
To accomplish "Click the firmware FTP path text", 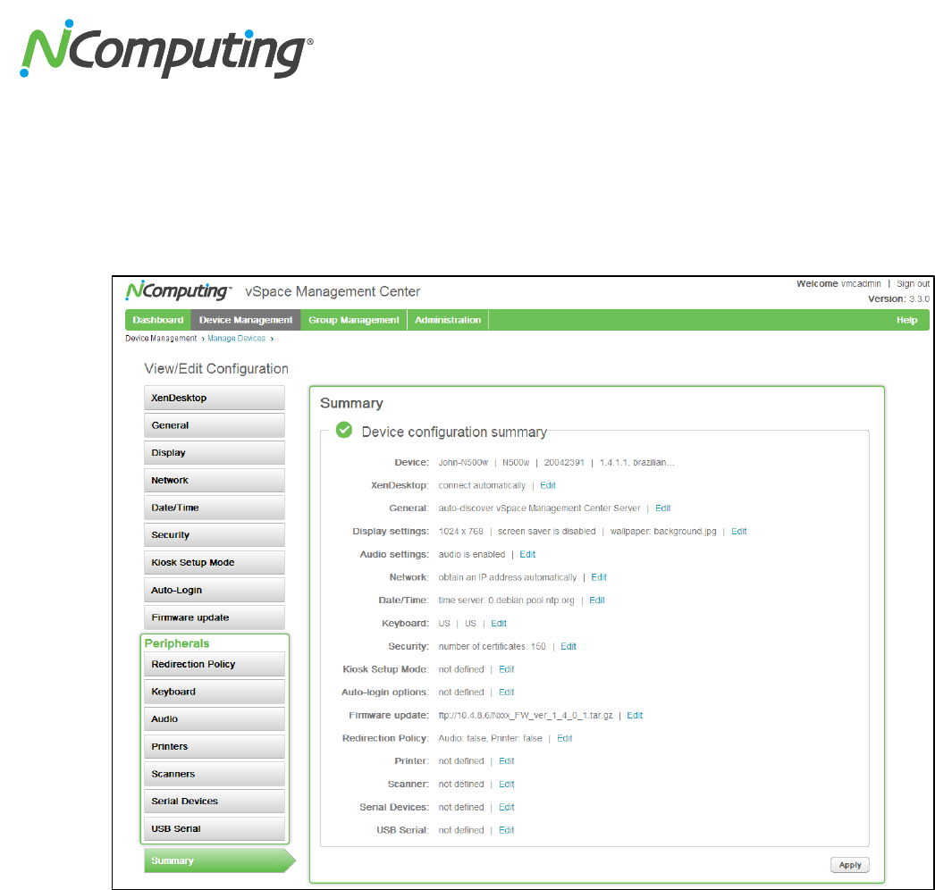I will pyautogui.click(x=526, y=716).
